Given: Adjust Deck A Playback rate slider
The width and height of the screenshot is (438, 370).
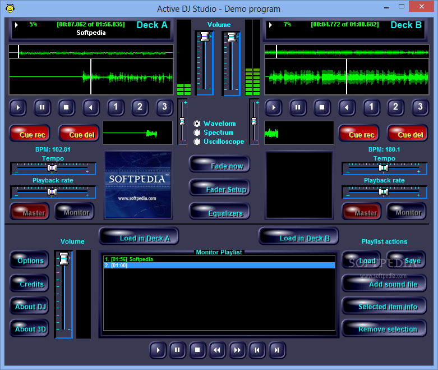Looking at the screenshot, I should pos(52,191).
